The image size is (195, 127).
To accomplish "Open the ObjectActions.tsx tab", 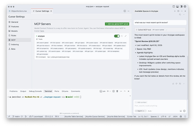I will coord(18,11).
